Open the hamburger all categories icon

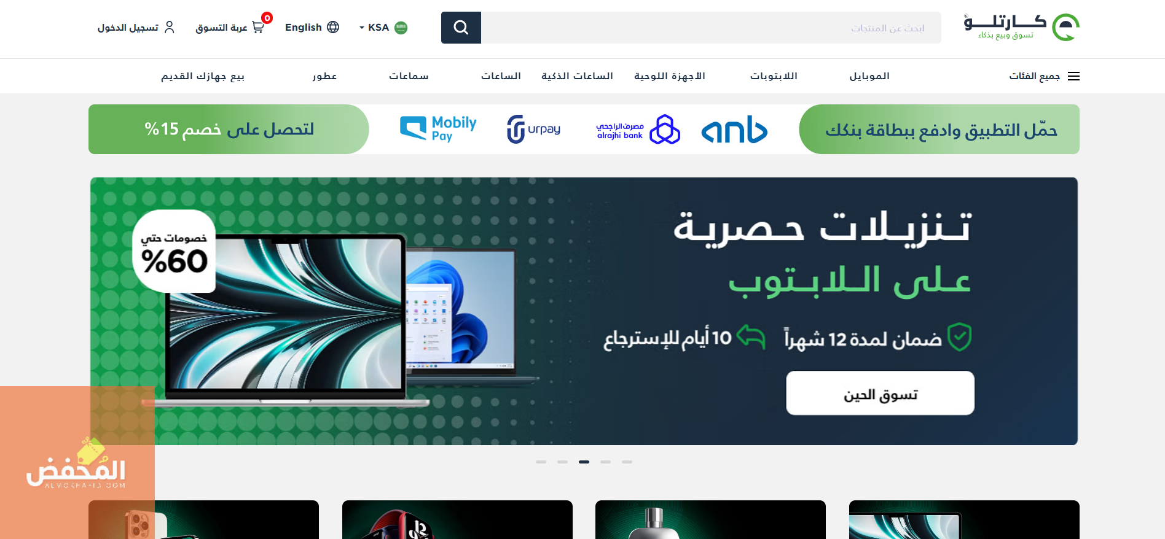pos(1073,76)
